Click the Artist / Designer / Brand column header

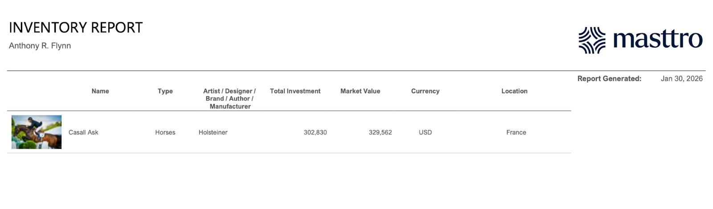229,98
